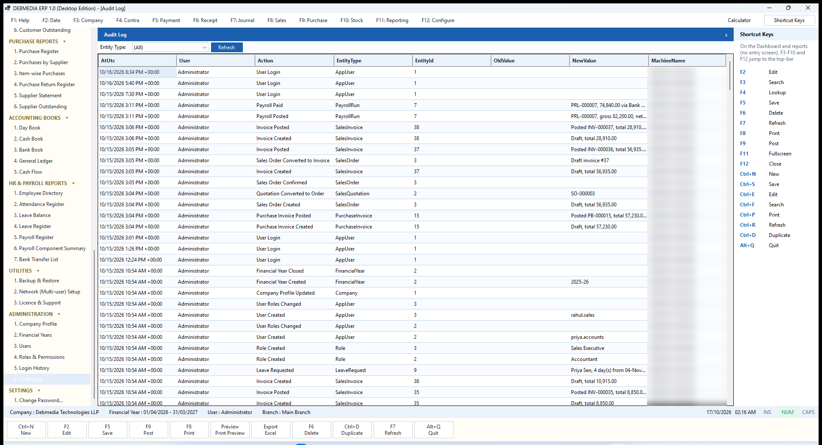Click the Leave Requested log row
The image size is (822, 445).
(412, 370)
